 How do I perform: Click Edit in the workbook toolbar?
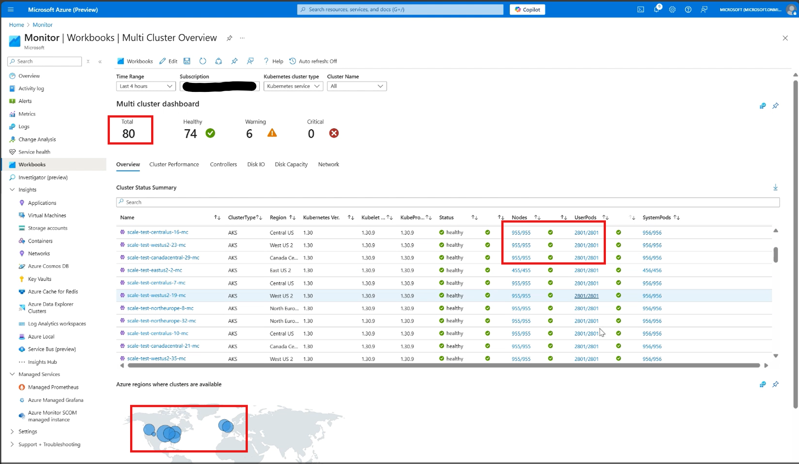(x=168, y=61)
